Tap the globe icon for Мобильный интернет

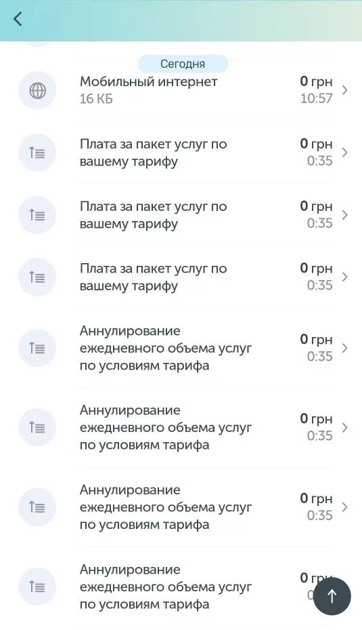[x=37, y=90]
